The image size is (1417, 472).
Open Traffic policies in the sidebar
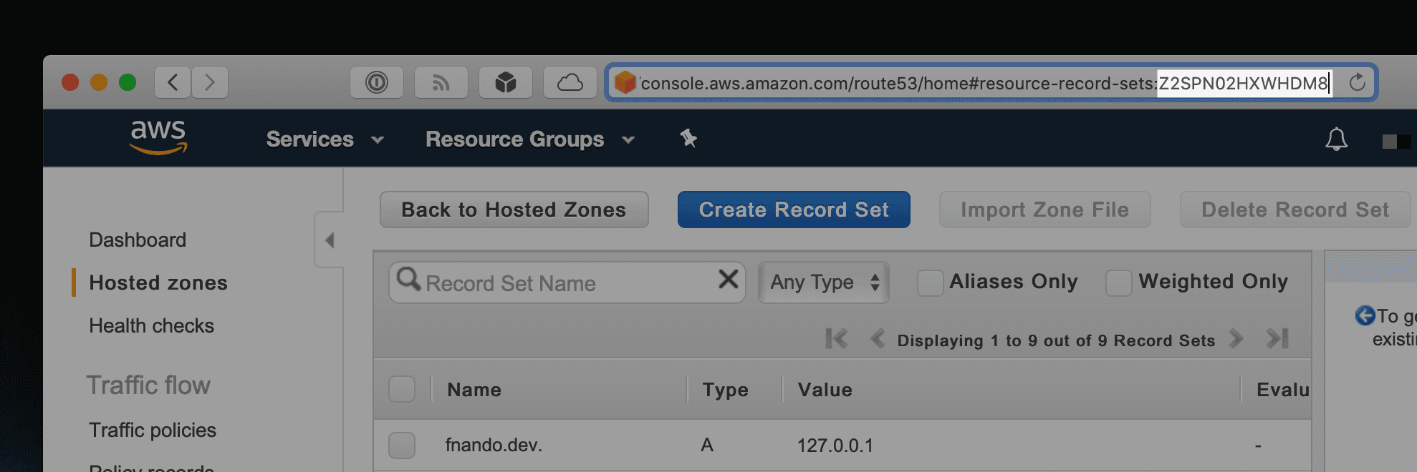153,430
